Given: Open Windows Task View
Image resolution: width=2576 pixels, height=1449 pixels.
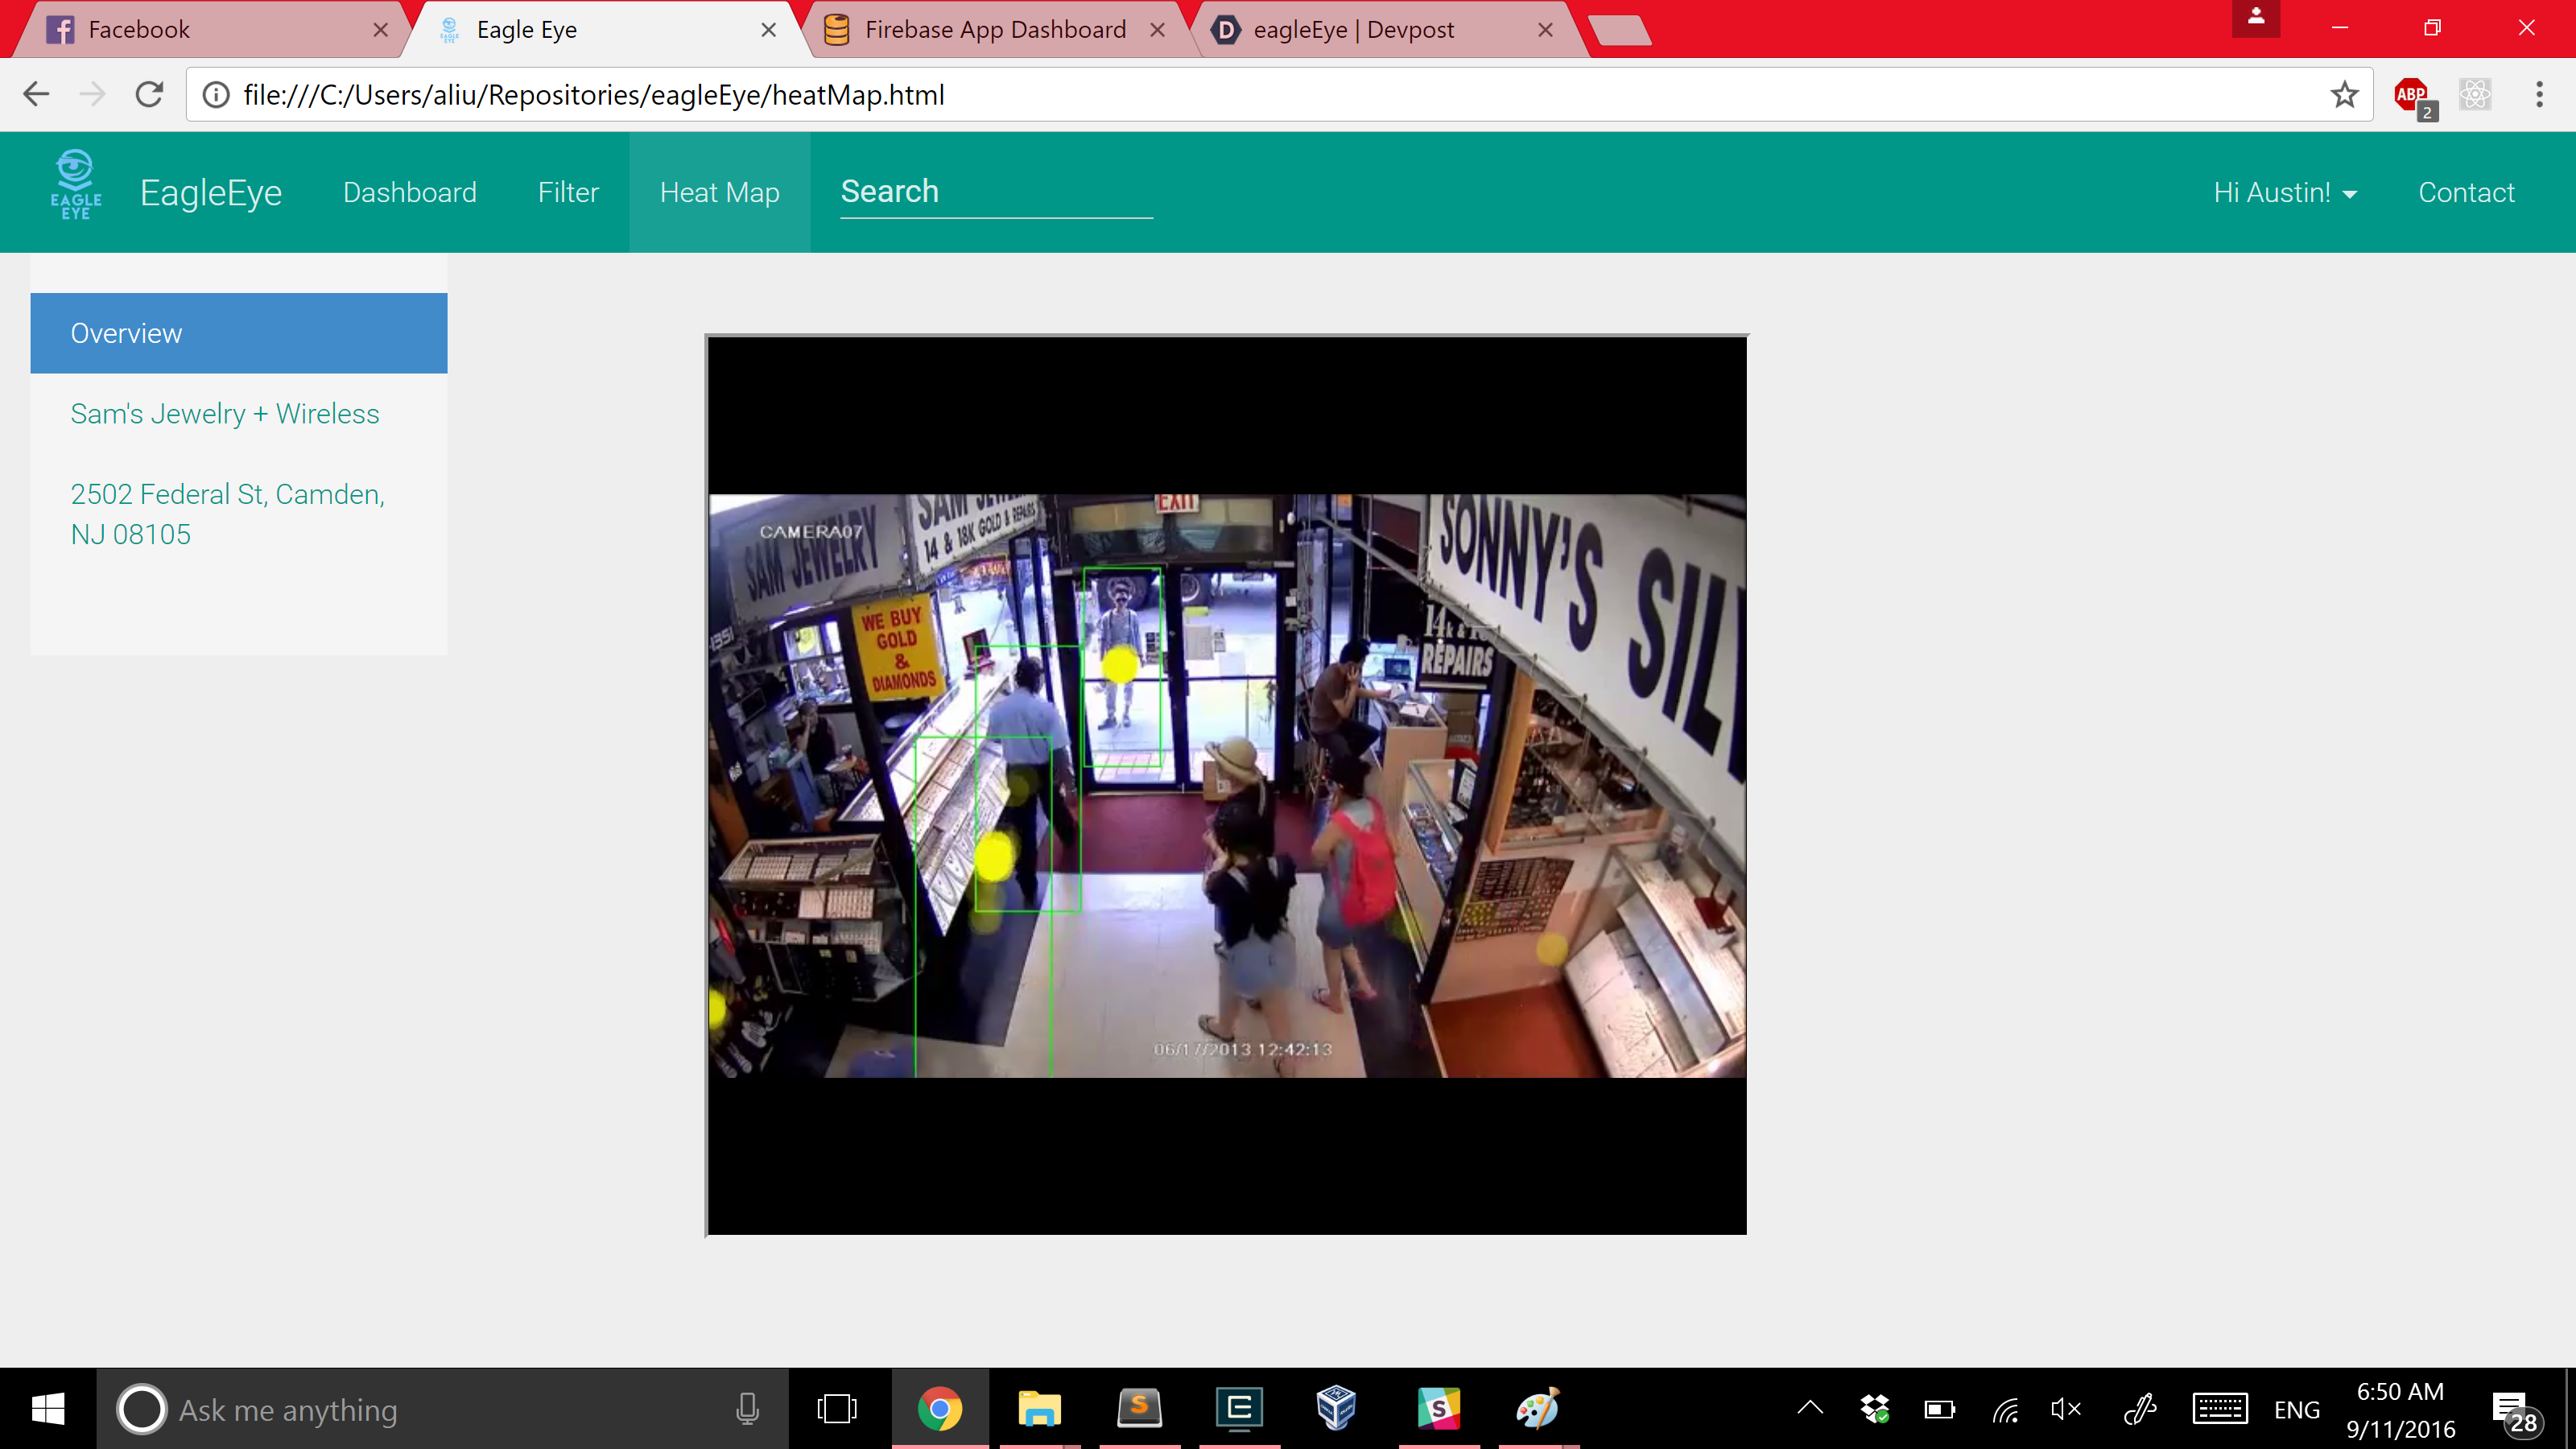Looking at the screenshot, I should [837, 1409].
